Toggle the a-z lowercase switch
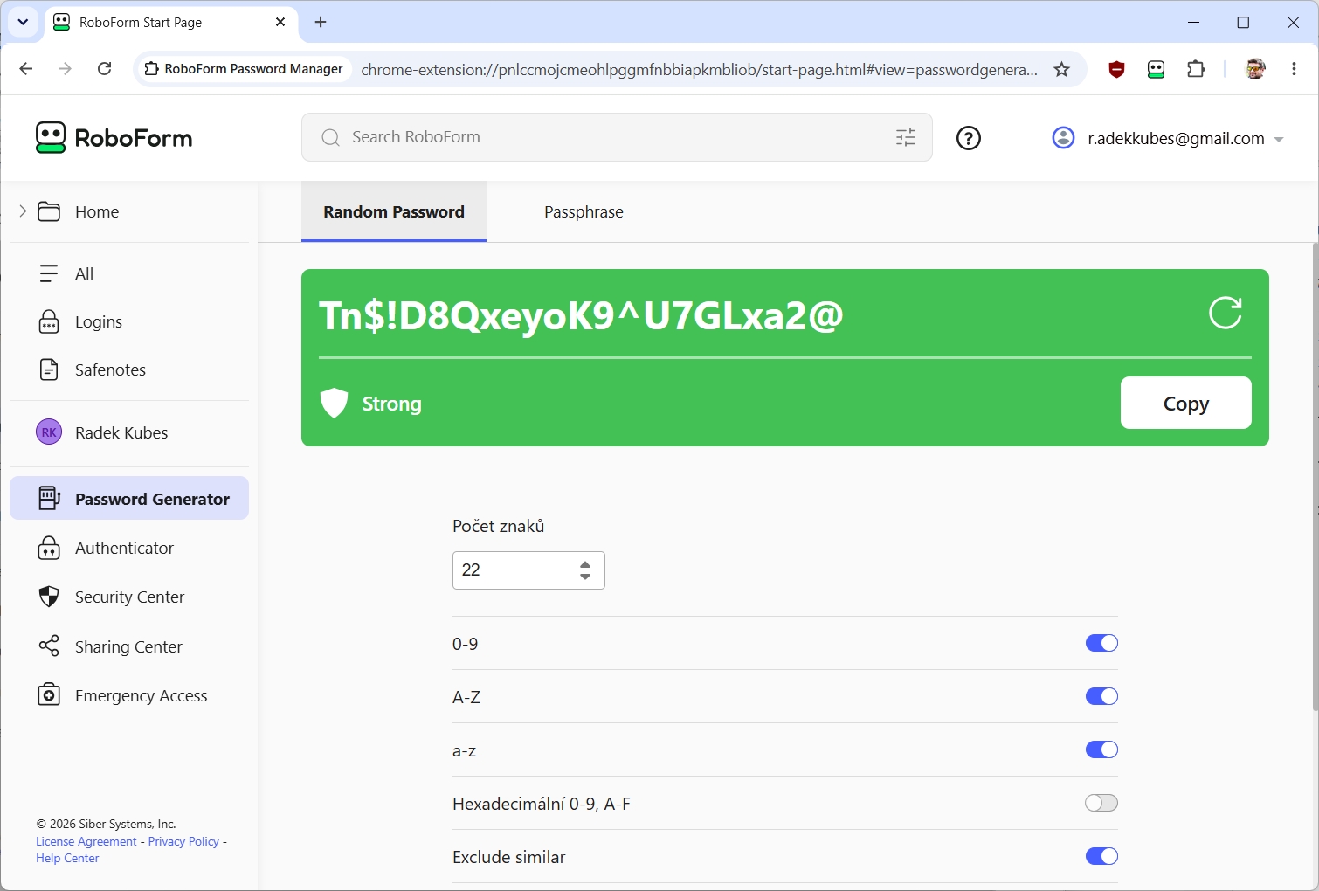This screenshot has width=1319, height=891. pyautogui.click(x=1101, y=749)
